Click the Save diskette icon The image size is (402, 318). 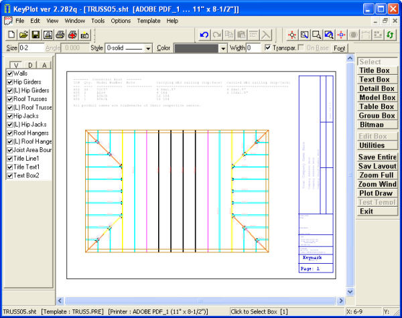(x=36, y=34)
